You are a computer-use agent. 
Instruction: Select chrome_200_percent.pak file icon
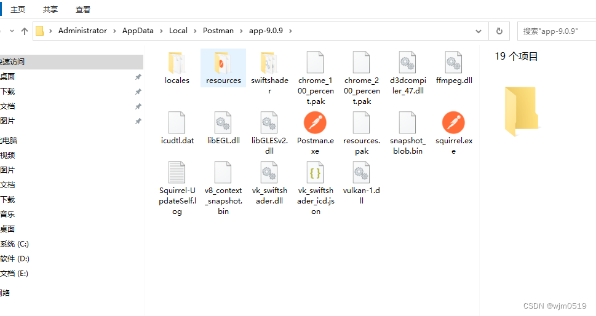361,62
